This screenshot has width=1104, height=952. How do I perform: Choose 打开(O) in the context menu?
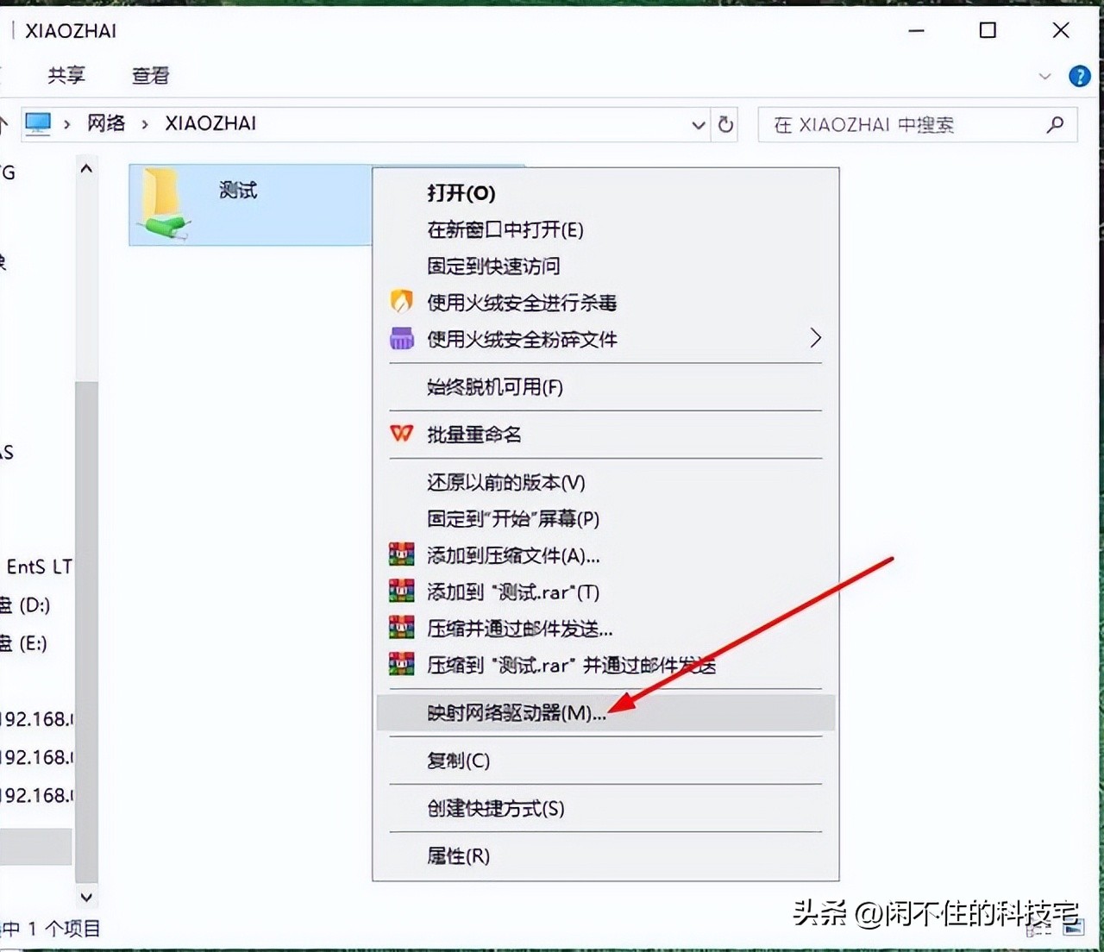click(x=460, y=194)
